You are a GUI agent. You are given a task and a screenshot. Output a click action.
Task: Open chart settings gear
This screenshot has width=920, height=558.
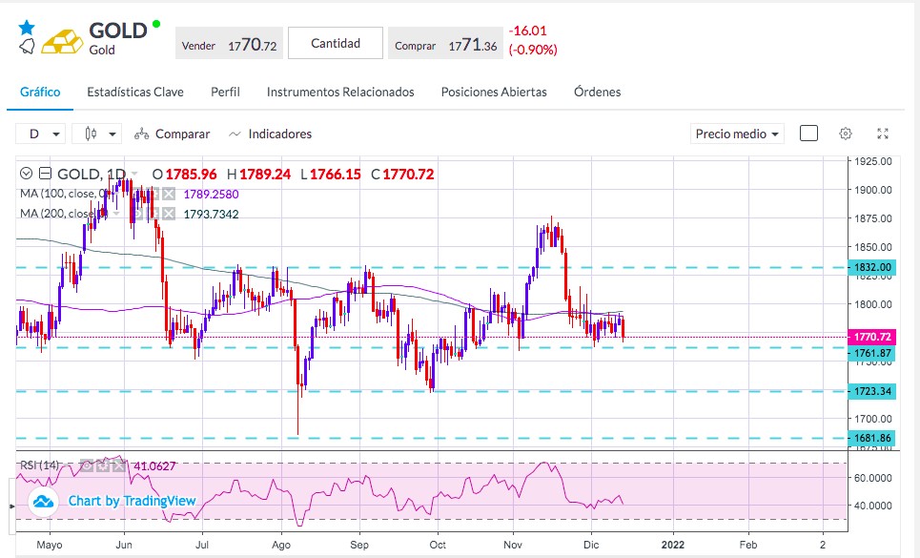[x=846, y=134]
